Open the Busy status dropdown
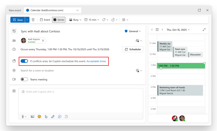Image resolution: width=217 pixels, height=131 pixels. click(75, 20)
